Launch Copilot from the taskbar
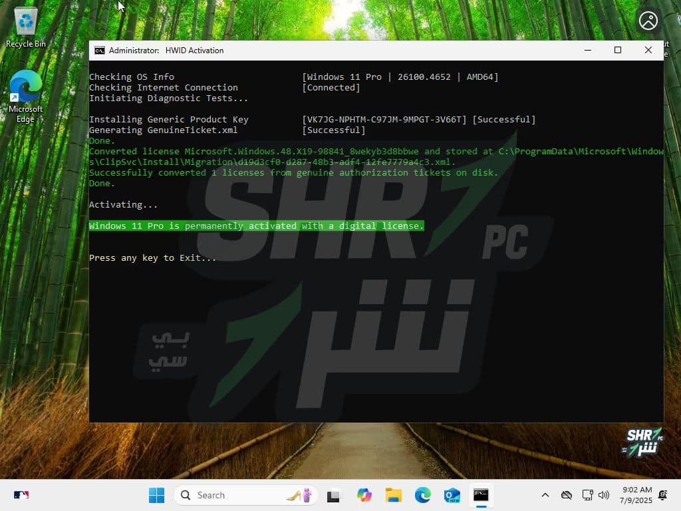681x511 pixels. [364, 495]
